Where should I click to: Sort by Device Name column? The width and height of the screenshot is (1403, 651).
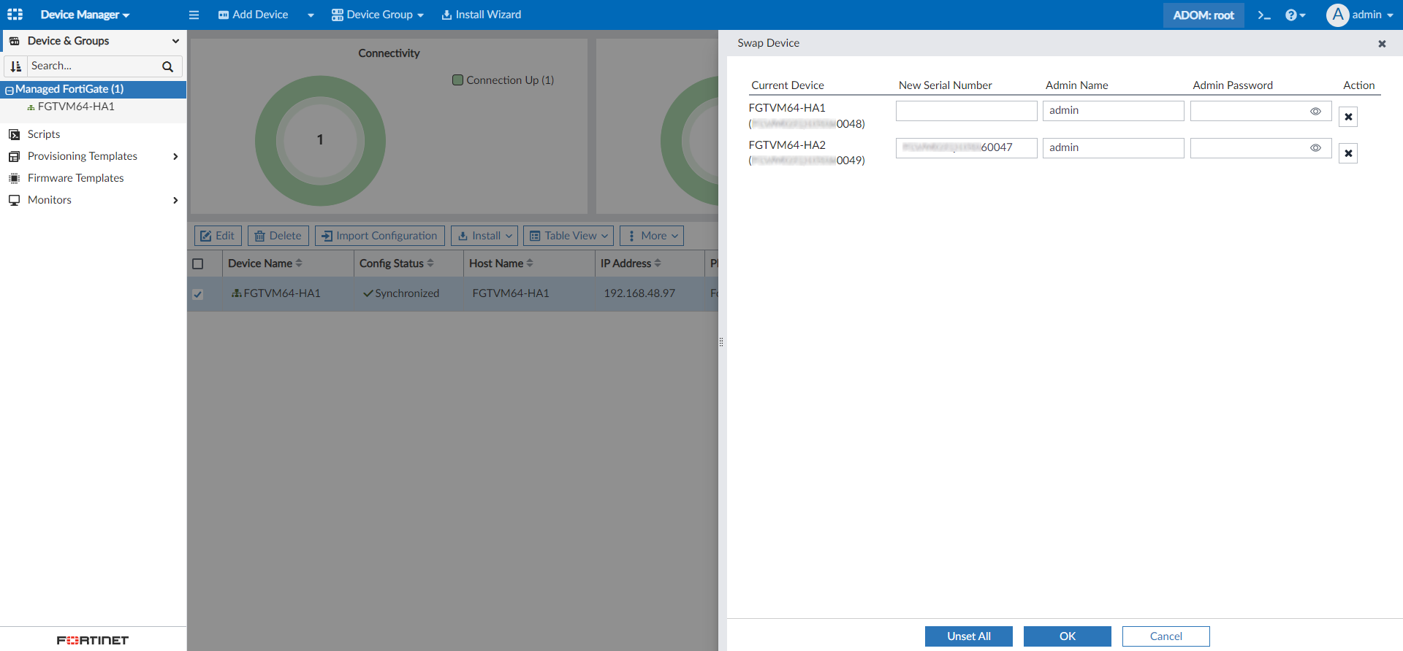(x=299, y=263)
